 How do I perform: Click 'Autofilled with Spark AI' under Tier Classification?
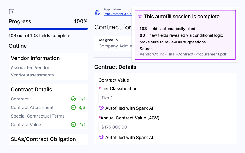129,108
